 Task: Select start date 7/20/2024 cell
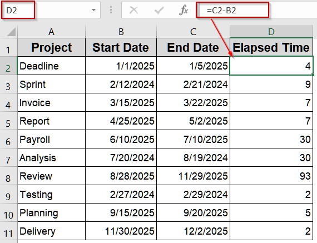pyautogui.click(x=121, y=158)
